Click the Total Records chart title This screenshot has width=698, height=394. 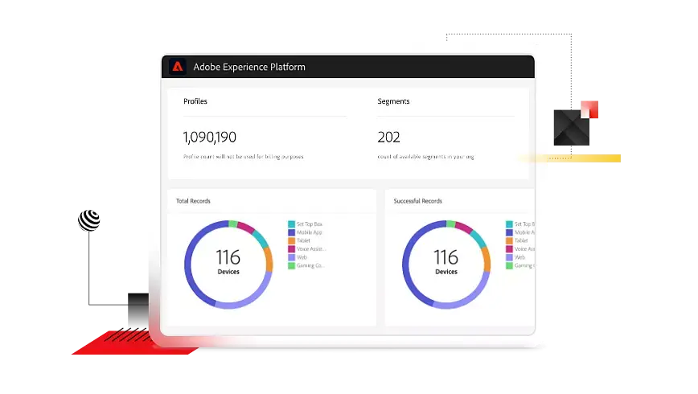point(193,201)
